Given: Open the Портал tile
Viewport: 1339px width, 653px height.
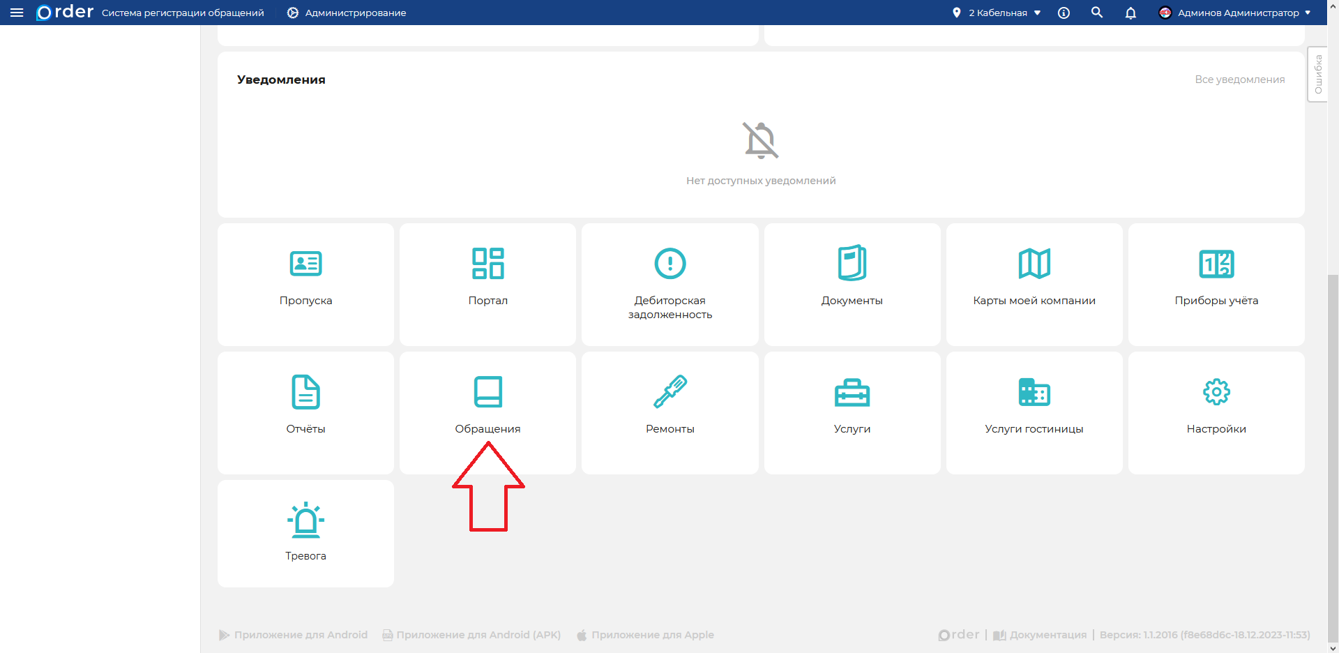Looking at the screenshot, I should [487, 284].
